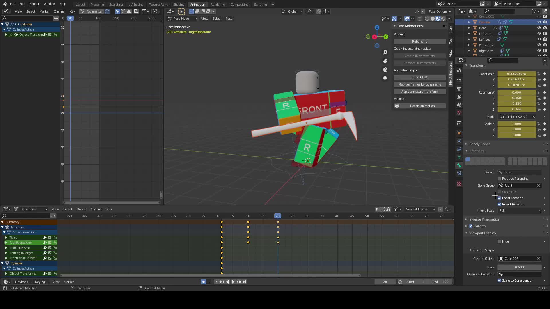The width and height of the screenshot is (550, 309).
Task: Open the Rendering menu in the top bar
Action: tap(218, 4)
